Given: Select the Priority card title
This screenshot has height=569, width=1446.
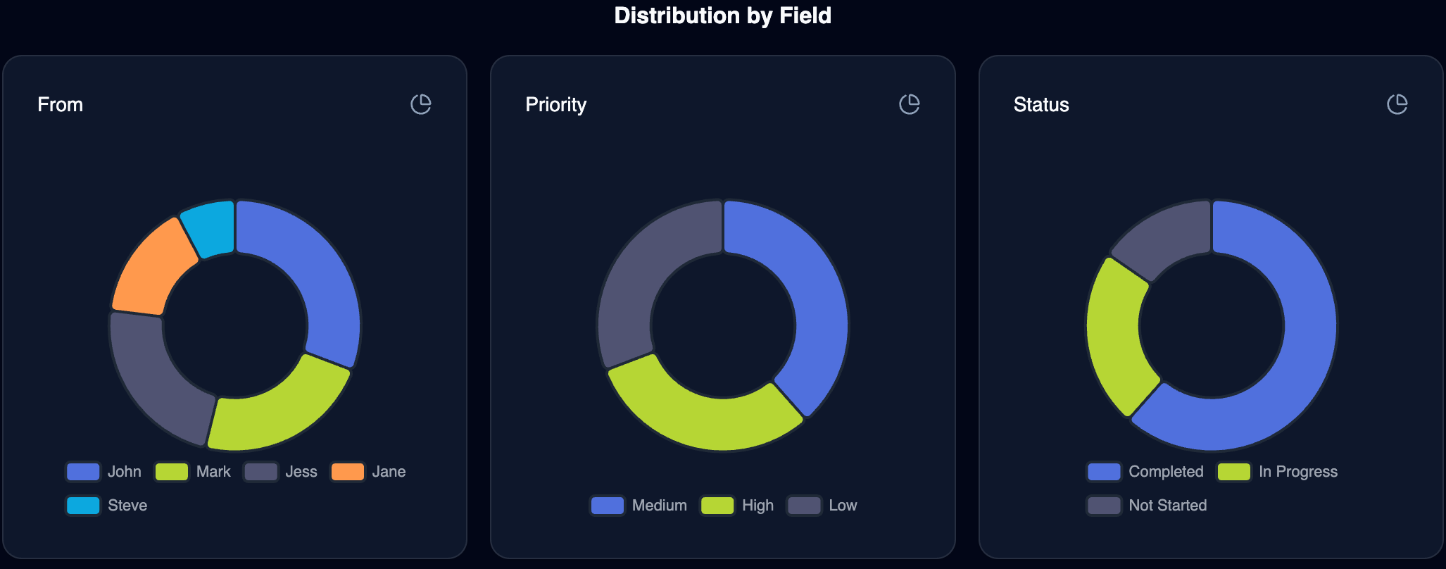Looking at the screenshot, I should (x=555, y=104).
